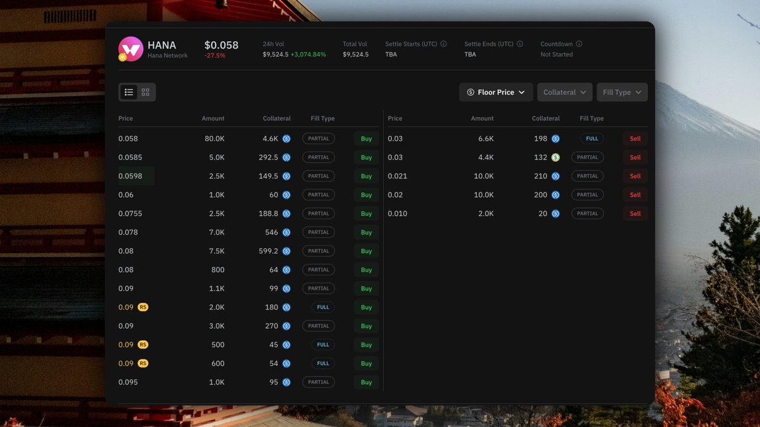
Task: Click the $0.058 current price
Action: [221, 45]
